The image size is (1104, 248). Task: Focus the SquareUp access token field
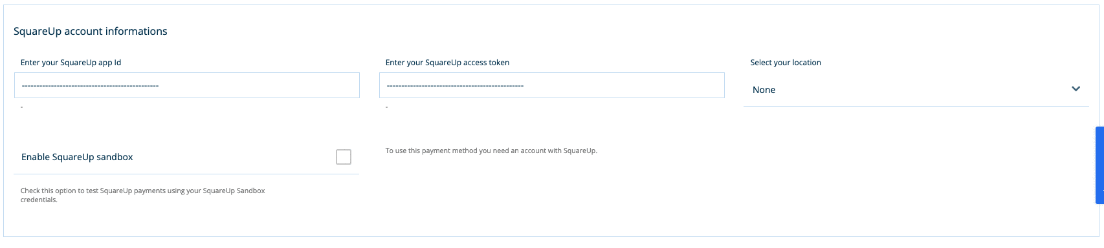(x=551, y=85)
